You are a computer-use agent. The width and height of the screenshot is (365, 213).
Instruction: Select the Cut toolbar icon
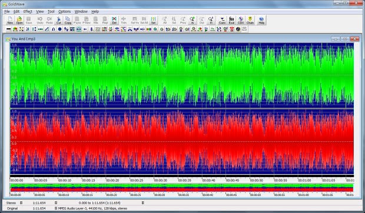[58, 20]
